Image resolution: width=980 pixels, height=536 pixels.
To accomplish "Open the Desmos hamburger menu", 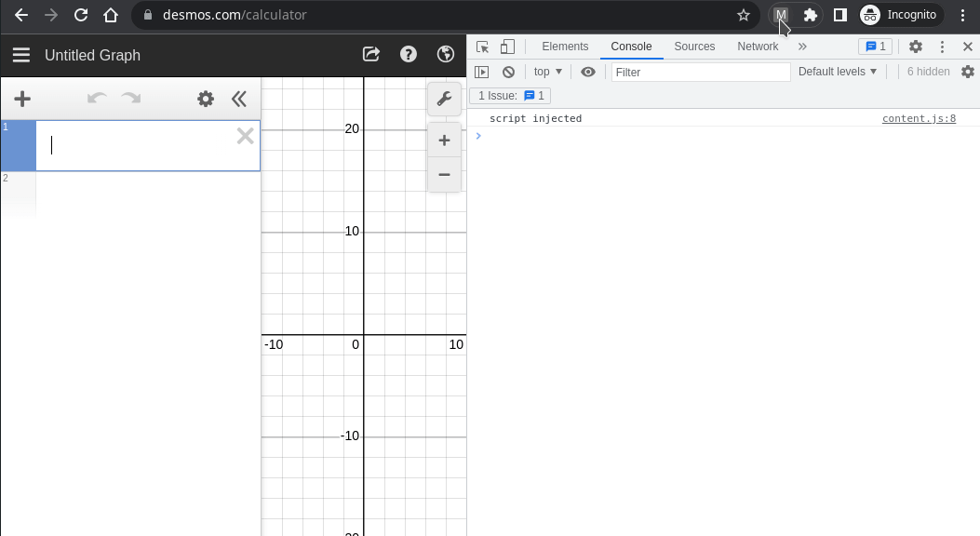I will click(x=21, y=55).
